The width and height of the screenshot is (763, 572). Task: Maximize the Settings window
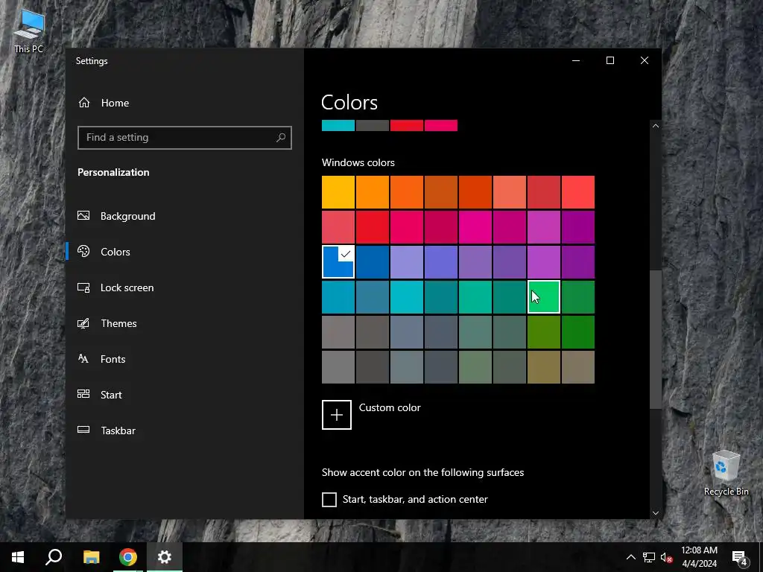point(610,60)
